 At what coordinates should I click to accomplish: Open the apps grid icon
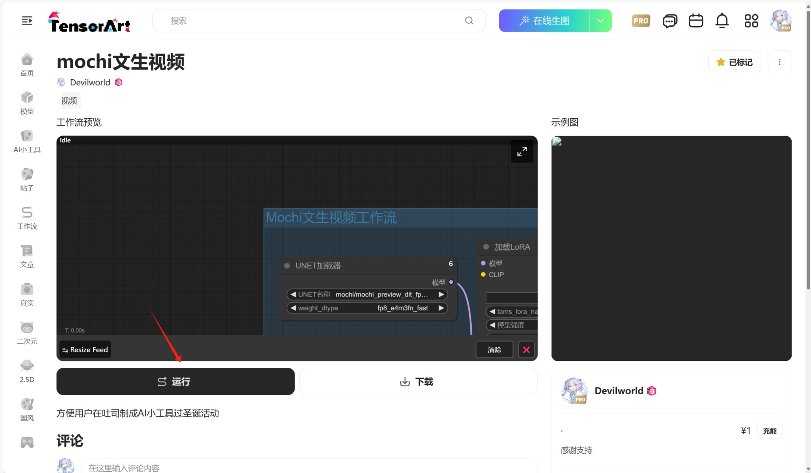pos(751,21)
